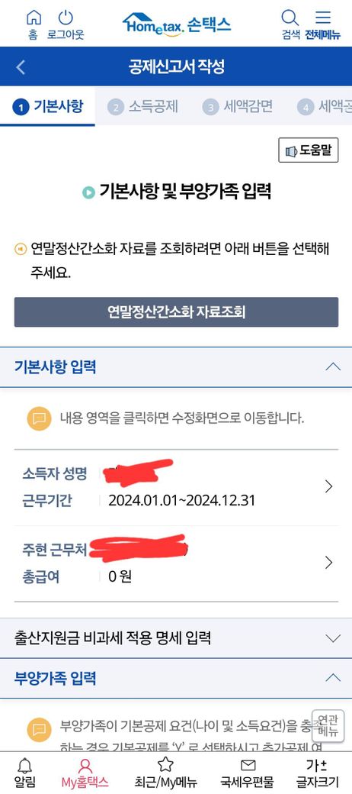
Task: Open My홈택스 profile icon
Action: point(85,765)
